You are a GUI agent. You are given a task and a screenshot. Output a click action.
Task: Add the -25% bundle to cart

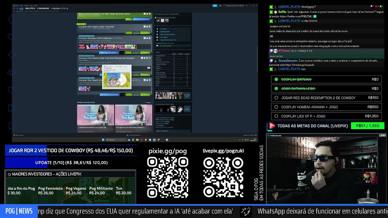point(146,94)
